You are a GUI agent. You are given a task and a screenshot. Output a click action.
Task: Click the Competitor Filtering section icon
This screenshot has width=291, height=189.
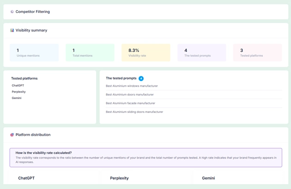[x=12, y=12]
